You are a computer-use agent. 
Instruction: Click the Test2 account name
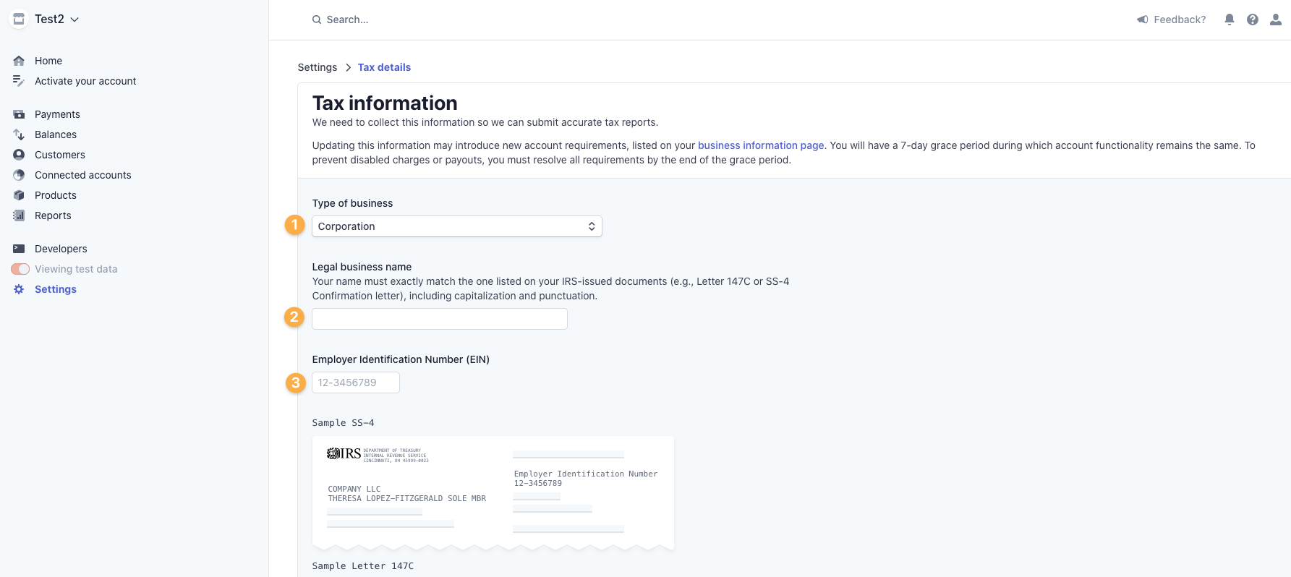(x=49, y=20)
